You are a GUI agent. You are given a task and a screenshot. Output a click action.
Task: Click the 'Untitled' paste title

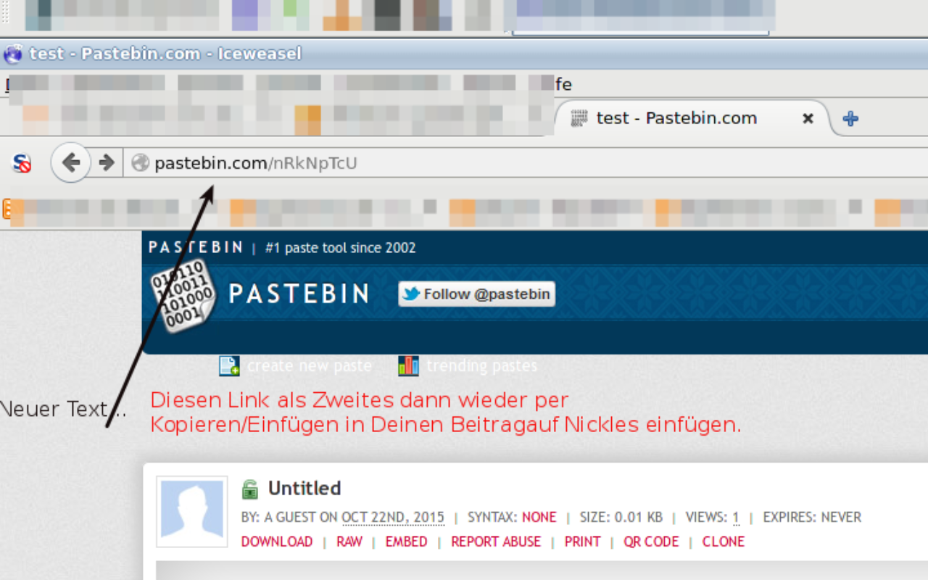click(x=304, y=489)
